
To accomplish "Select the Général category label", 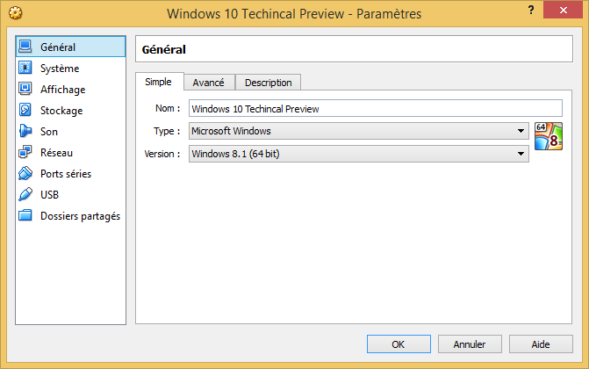I will [58, 47].
